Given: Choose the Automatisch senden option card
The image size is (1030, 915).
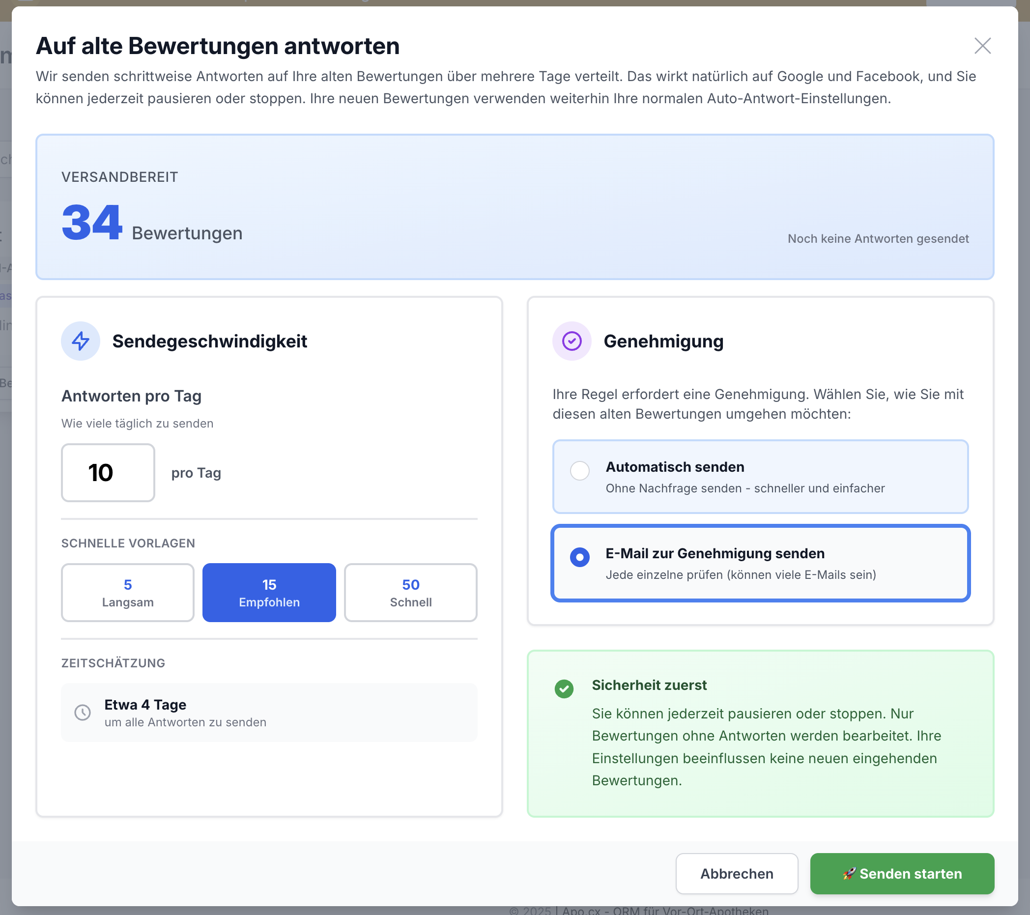Looking at the screenshot, I should click(760, 477).
